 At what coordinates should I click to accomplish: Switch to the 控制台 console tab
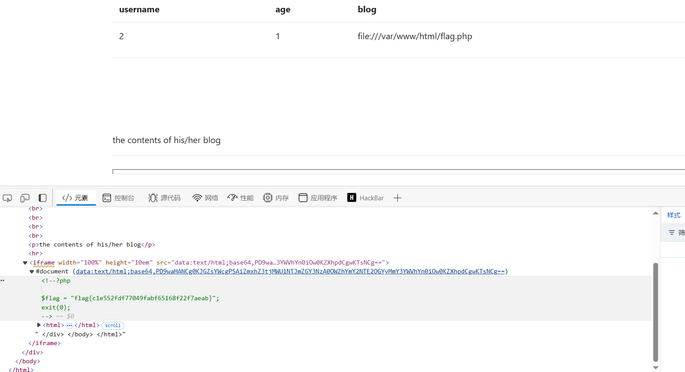(118, 198)
